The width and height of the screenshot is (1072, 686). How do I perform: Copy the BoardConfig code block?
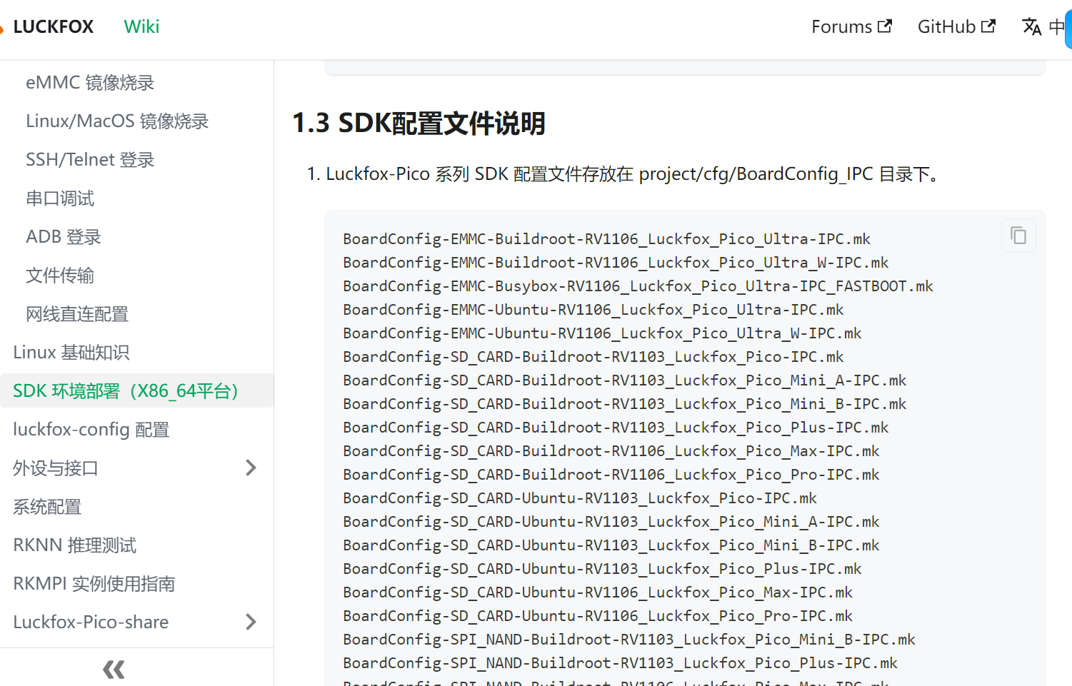click(1018, 235)
